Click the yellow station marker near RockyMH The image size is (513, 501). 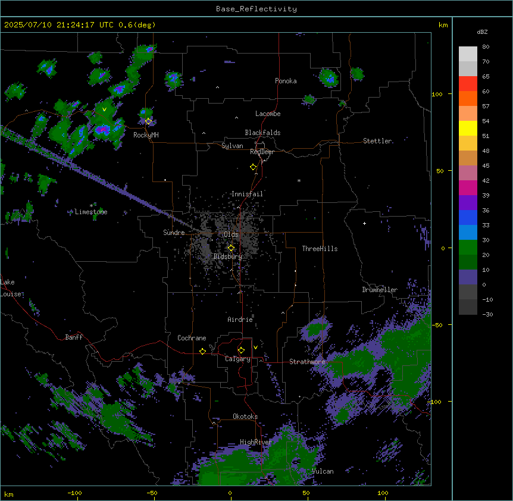tap(148, 121)
